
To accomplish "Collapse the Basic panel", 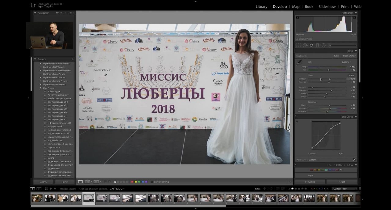I will (356, 51).
